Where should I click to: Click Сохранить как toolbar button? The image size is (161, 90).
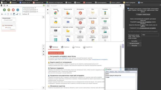pyautogui.click(x=38, y=2)
